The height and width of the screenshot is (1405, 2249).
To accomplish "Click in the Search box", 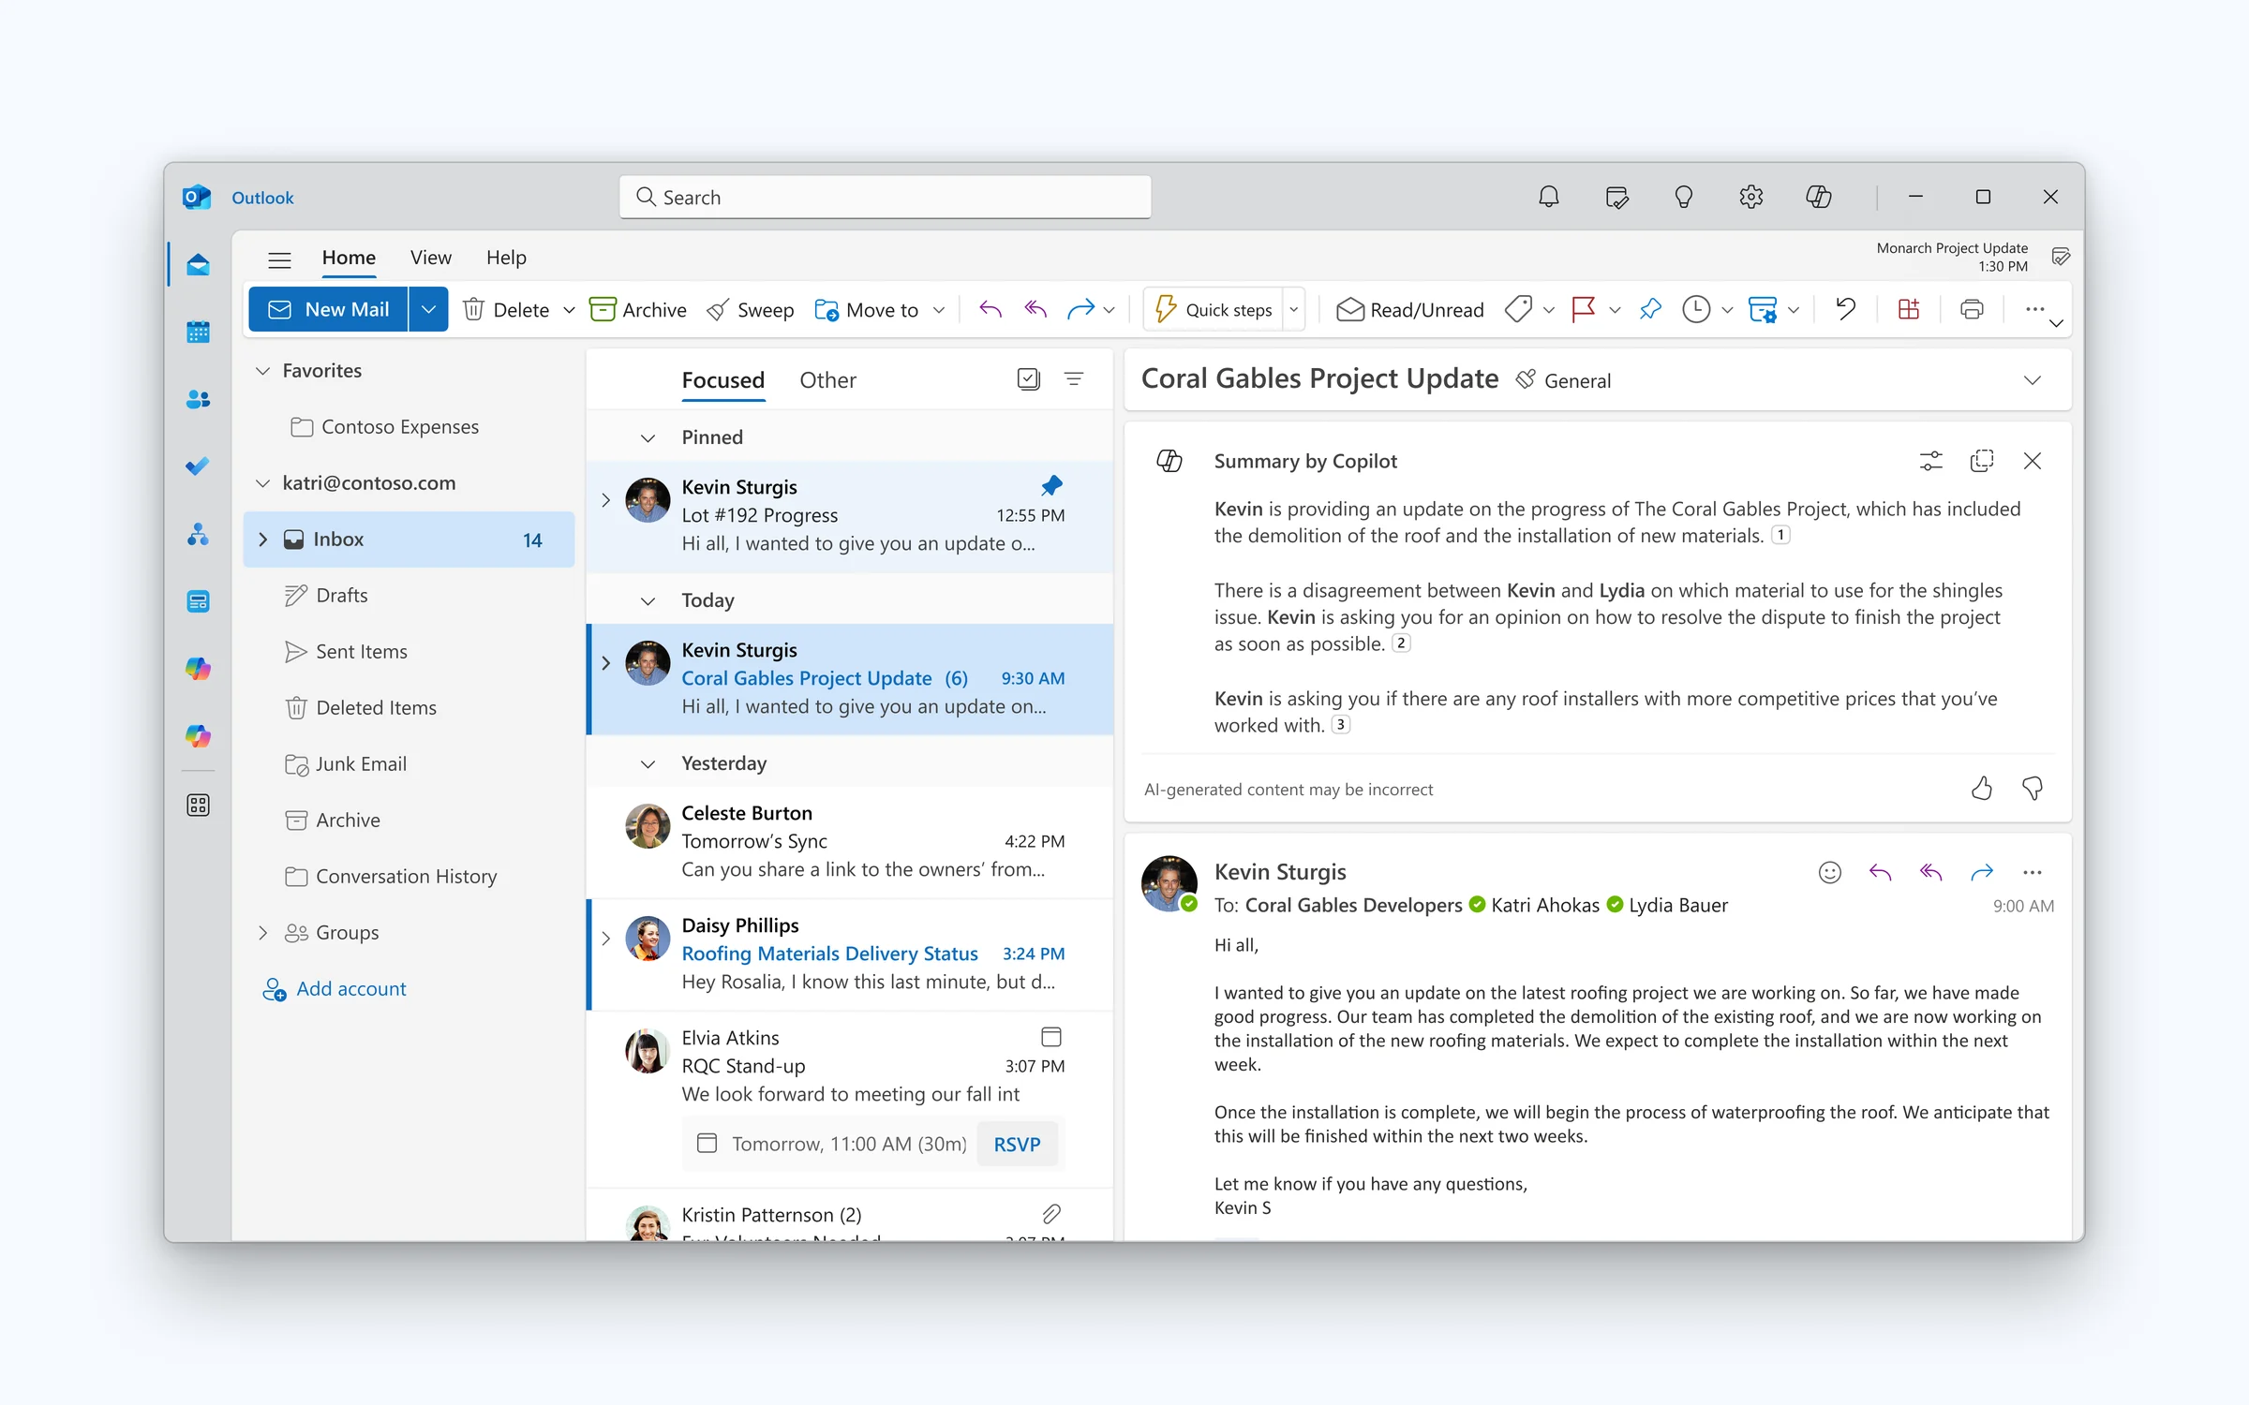I will coord(885,197).
